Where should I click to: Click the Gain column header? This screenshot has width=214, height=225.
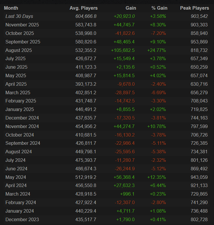tap(131, 8)
